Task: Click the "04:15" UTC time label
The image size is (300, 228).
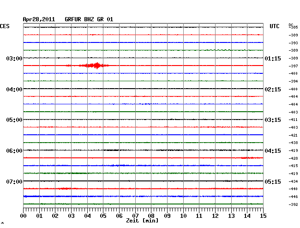Action: click(273, 151)
